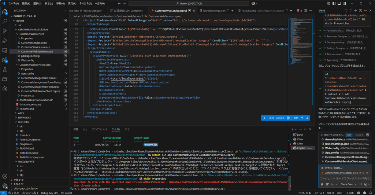375x195 pixels.
Task: Open the notifications bell in the status bar
Action: [371, 193]
